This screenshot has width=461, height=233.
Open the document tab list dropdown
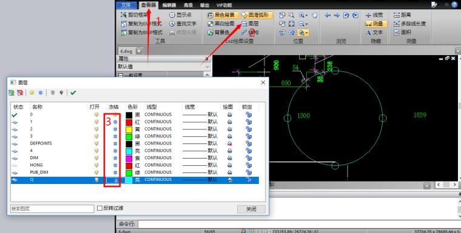point(458,51)
